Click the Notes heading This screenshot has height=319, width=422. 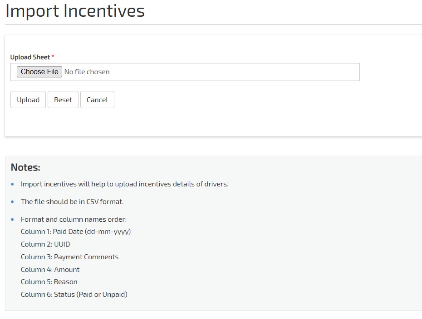(x=25, y=167)
